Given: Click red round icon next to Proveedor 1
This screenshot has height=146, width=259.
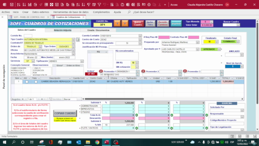Looking at the screenshot, I should (x=101, y=71).
